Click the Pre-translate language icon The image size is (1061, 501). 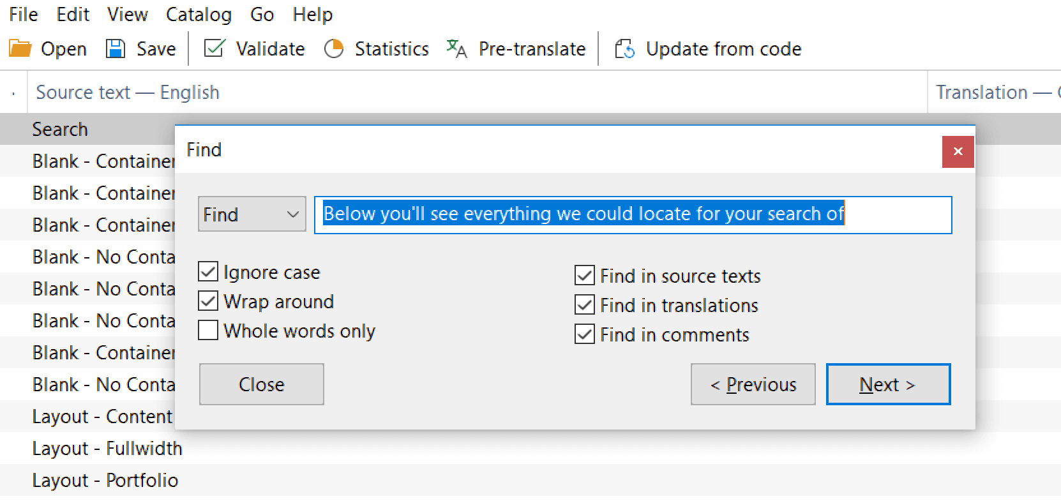[x=456, y=49]
